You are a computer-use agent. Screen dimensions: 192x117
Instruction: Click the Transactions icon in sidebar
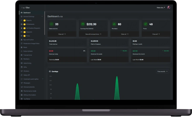pyautogui.click(x=22, y=55)
